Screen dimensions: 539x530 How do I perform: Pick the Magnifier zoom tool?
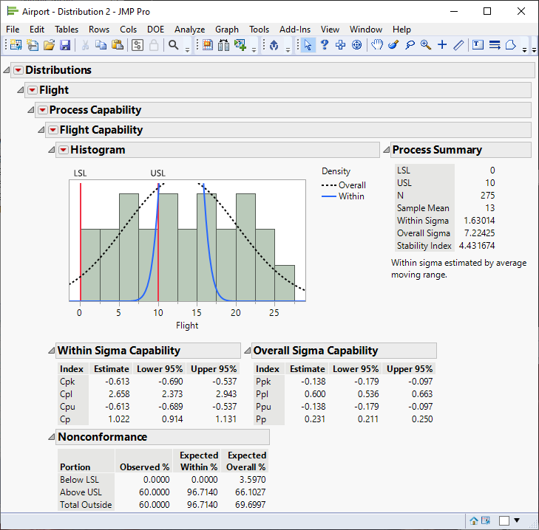[426, 45]
